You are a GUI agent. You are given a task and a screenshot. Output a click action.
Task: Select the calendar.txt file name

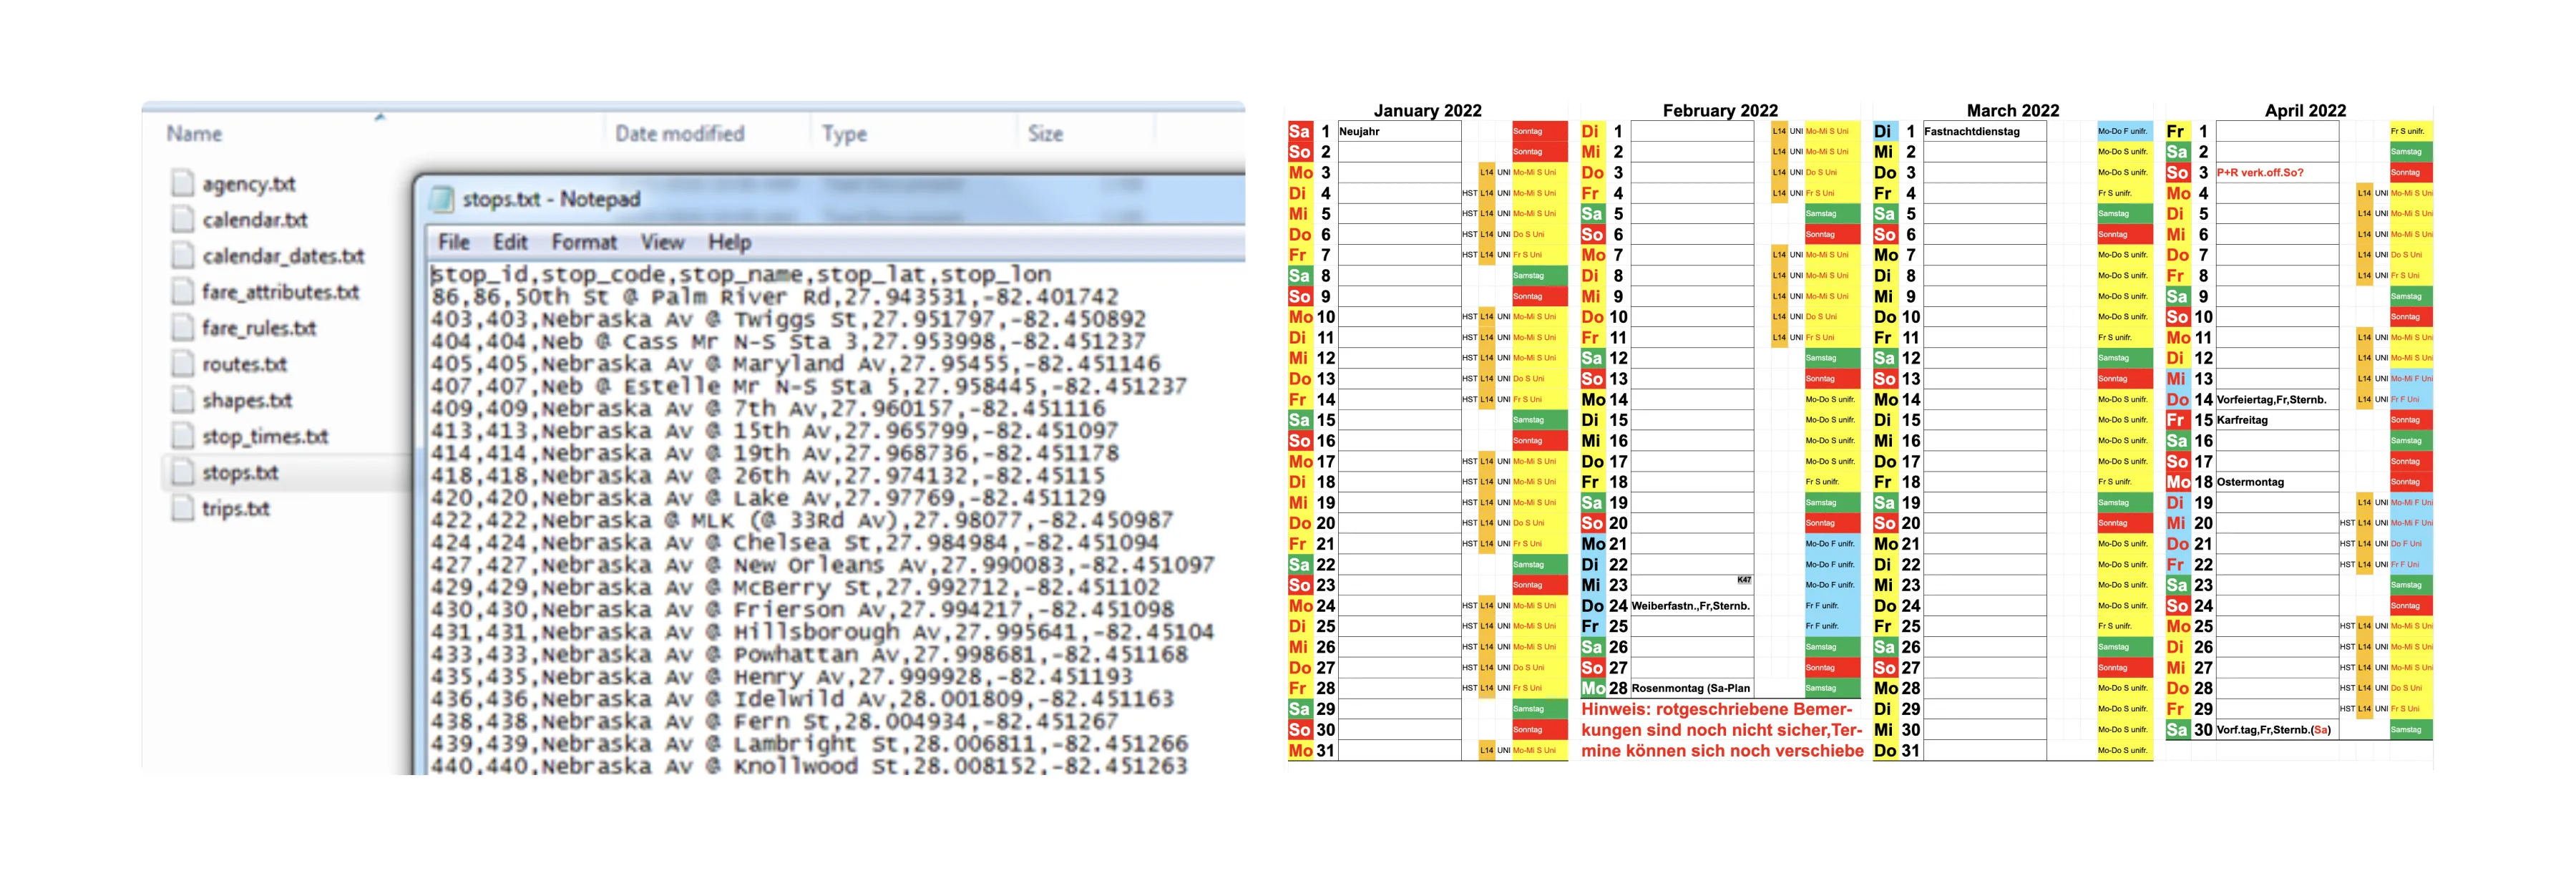pos(255,219)
